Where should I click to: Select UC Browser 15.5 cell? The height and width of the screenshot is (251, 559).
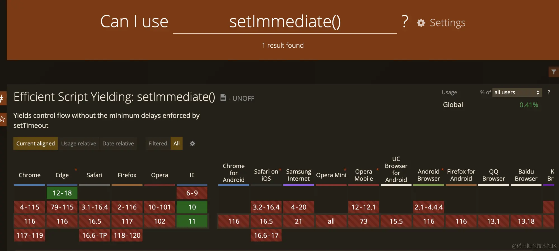pyautogui.click(x=396, y=221)
